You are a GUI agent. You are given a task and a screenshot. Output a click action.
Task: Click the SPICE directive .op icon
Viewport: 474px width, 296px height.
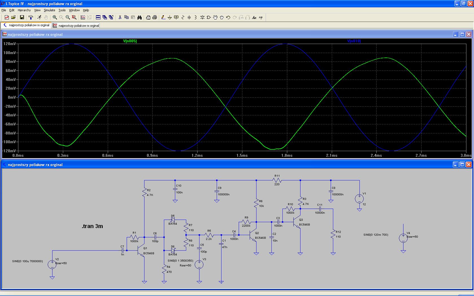(x=261, y=17)
